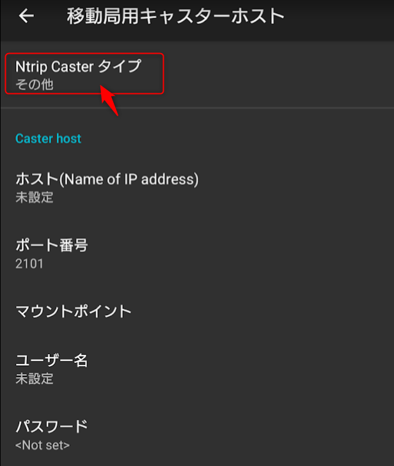394x466 pixels.
Task: Click the 移動局用キャスターホスト page title
Action: (x=175, y=17)
